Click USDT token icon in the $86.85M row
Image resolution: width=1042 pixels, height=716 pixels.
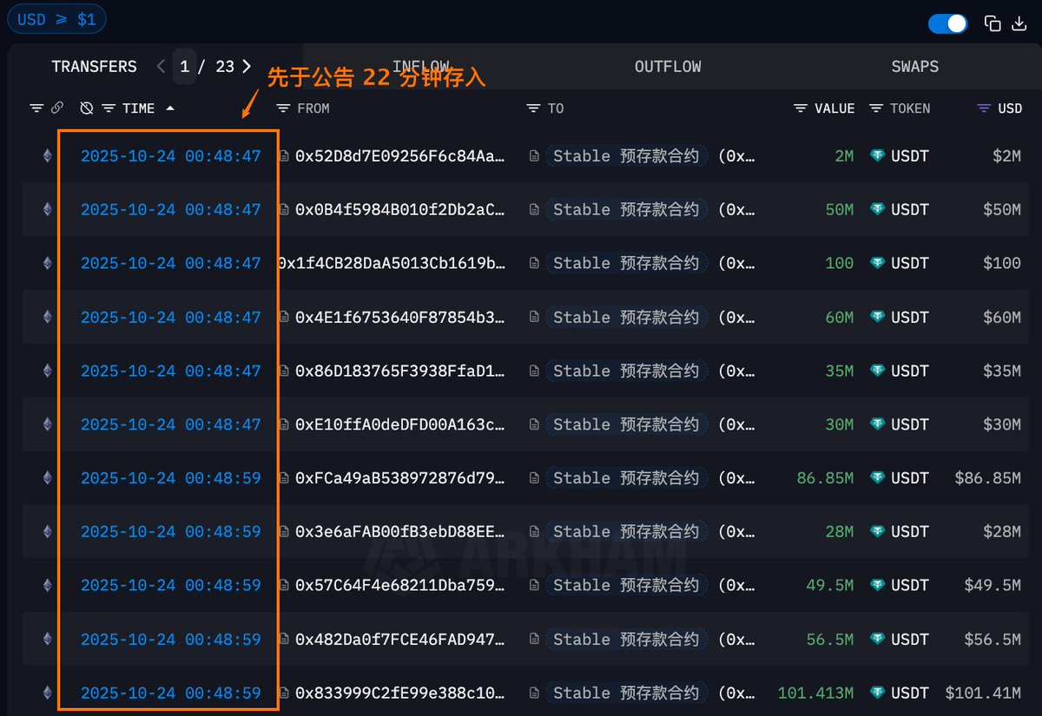point(878,478)
